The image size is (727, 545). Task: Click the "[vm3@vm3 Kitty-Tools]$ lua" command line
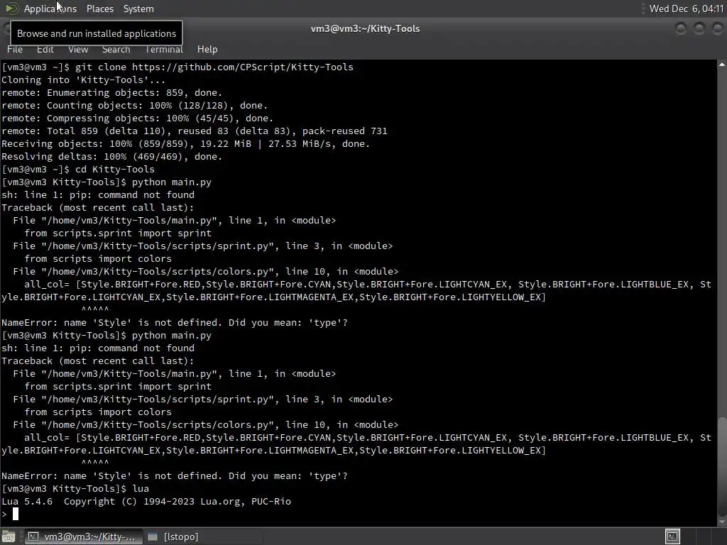(x=75, y=488)
